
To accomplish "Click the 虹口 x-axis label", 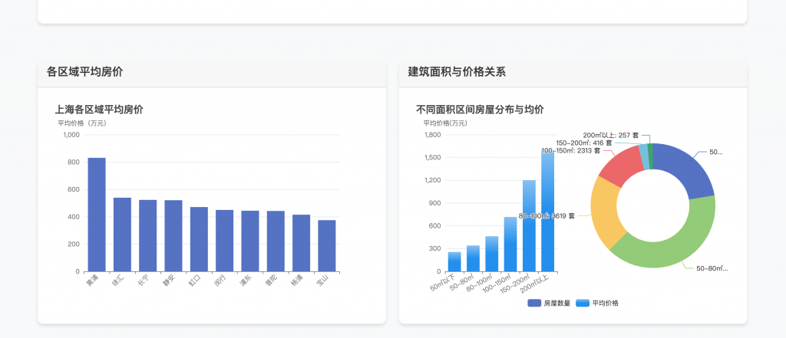I will [x=194, y=281].
